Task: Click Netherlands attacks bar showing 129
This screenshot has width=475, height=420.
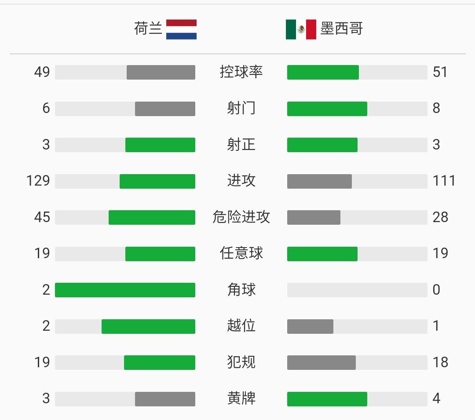Action: [x=125, y=181]
